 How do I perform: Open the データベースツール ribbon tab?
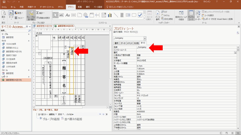47,7
